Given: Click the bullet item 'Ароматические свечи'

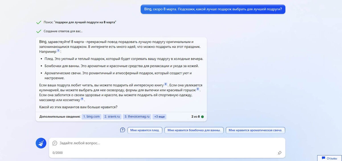Looking at the screenshot, I should (x=118, y=76).
